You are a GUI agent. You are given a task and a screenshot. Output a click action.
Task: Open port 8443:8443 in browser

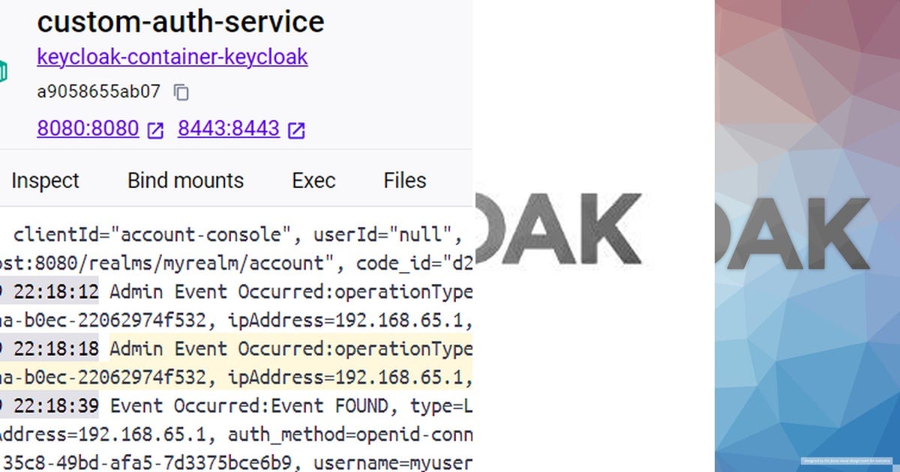click(228, 128)
